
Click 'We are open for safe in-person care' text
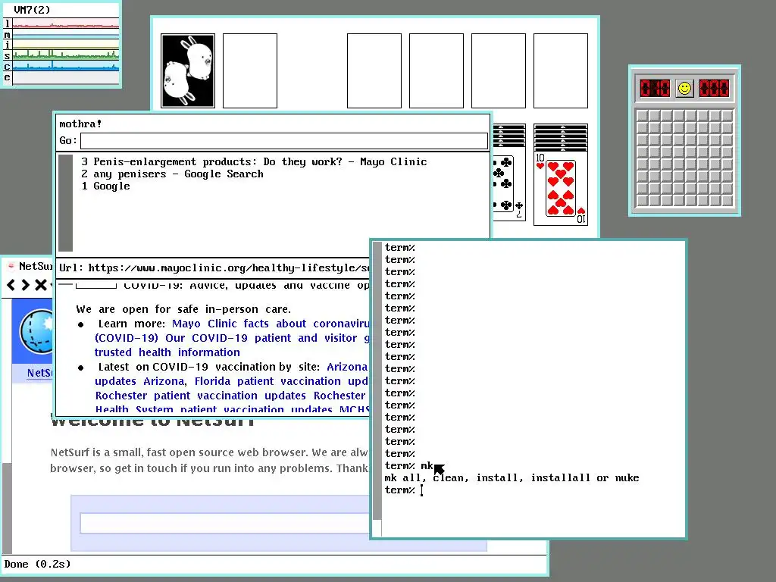(183, 309)
